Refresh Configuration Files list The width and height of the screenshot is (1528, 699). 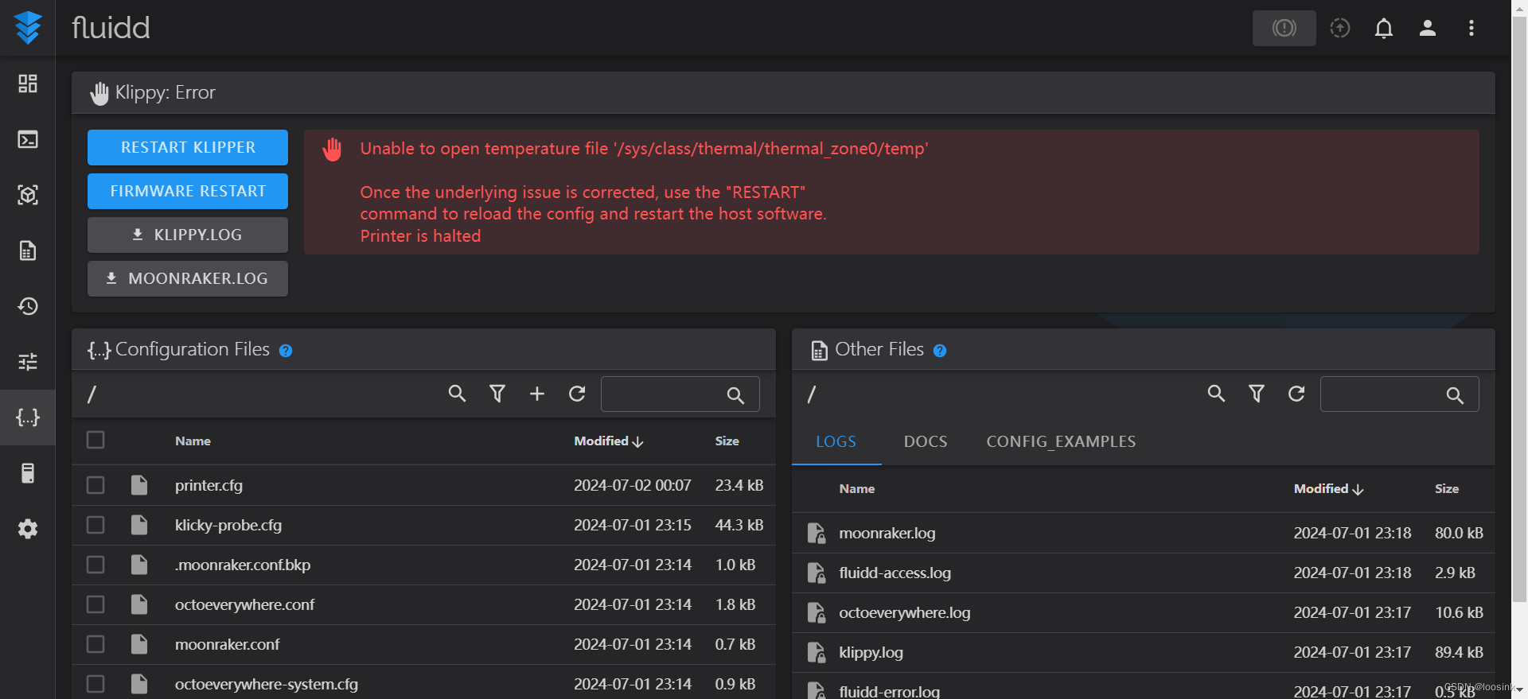click(x=577, y=393)
